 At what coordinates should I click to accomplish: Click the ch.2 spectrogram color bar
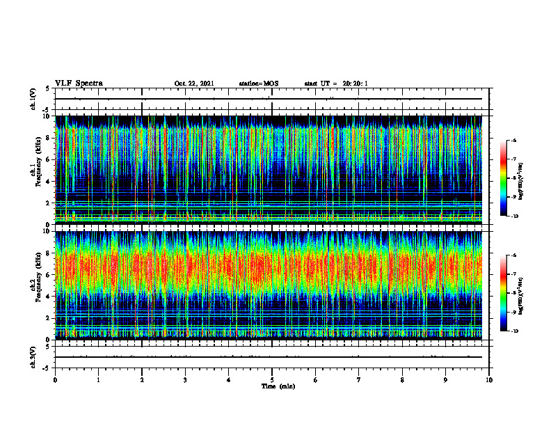pyautogui.click(x=504, y=293)
